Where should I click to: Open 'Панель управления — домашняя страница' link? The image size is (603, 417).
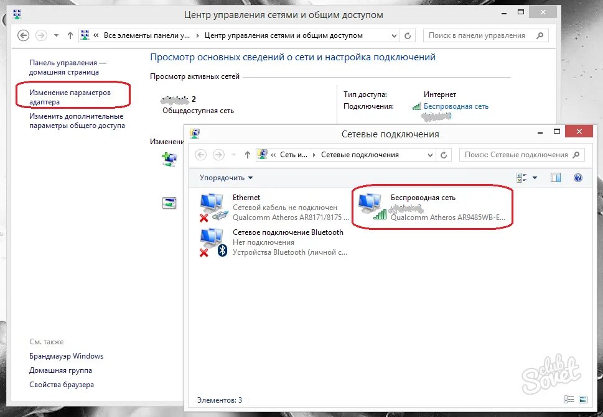coord(68,67)
